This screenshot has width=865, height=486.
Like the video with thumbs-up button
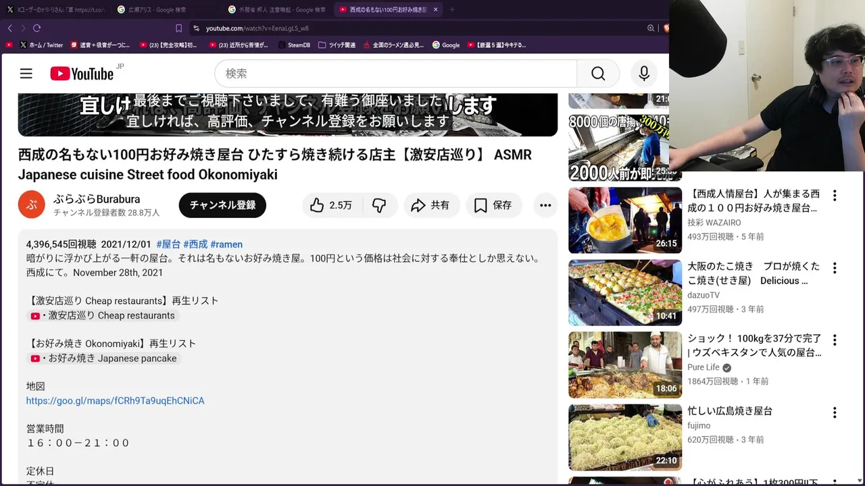coord(331,205)
